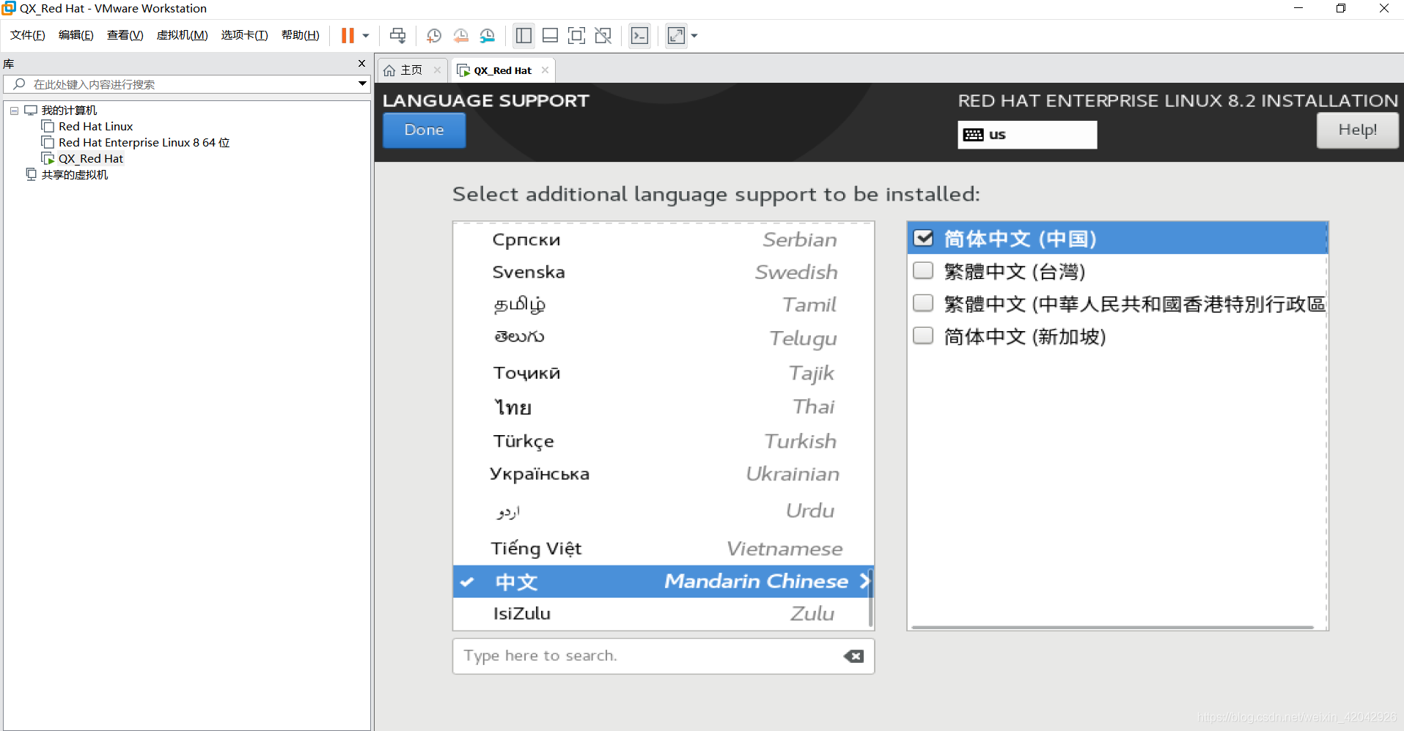Select Red Hat Enterprise Linux 8 64 位

[x=144, y=143]
